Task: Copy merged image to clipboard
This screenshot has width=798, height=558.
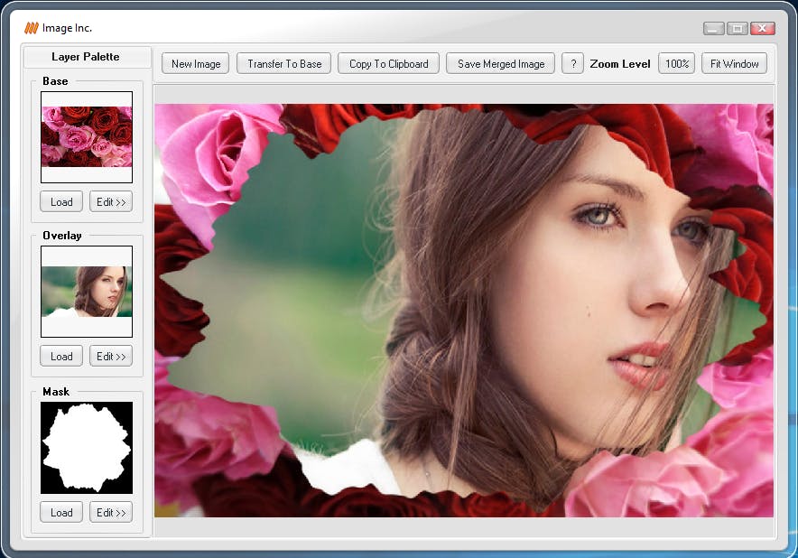Action: (389, 63)
